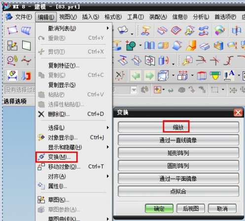Screen dimensions: 245x221
Task: Click the 确定 button
Action: click(159, 209)
